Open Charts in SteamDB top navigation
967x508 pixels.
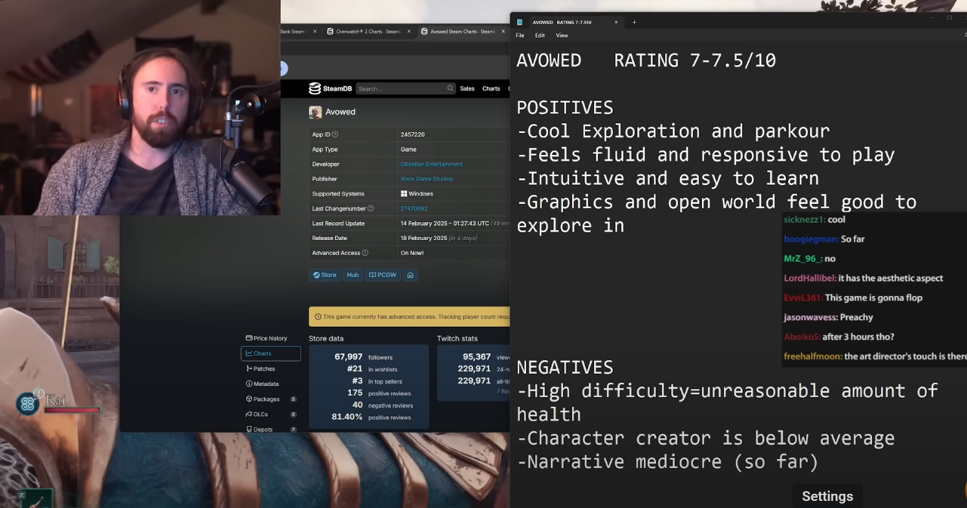pos(491,88)
